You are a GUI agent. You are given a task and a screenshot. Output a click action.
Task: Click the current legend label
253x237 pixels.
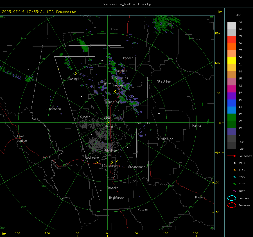[244, 198]
